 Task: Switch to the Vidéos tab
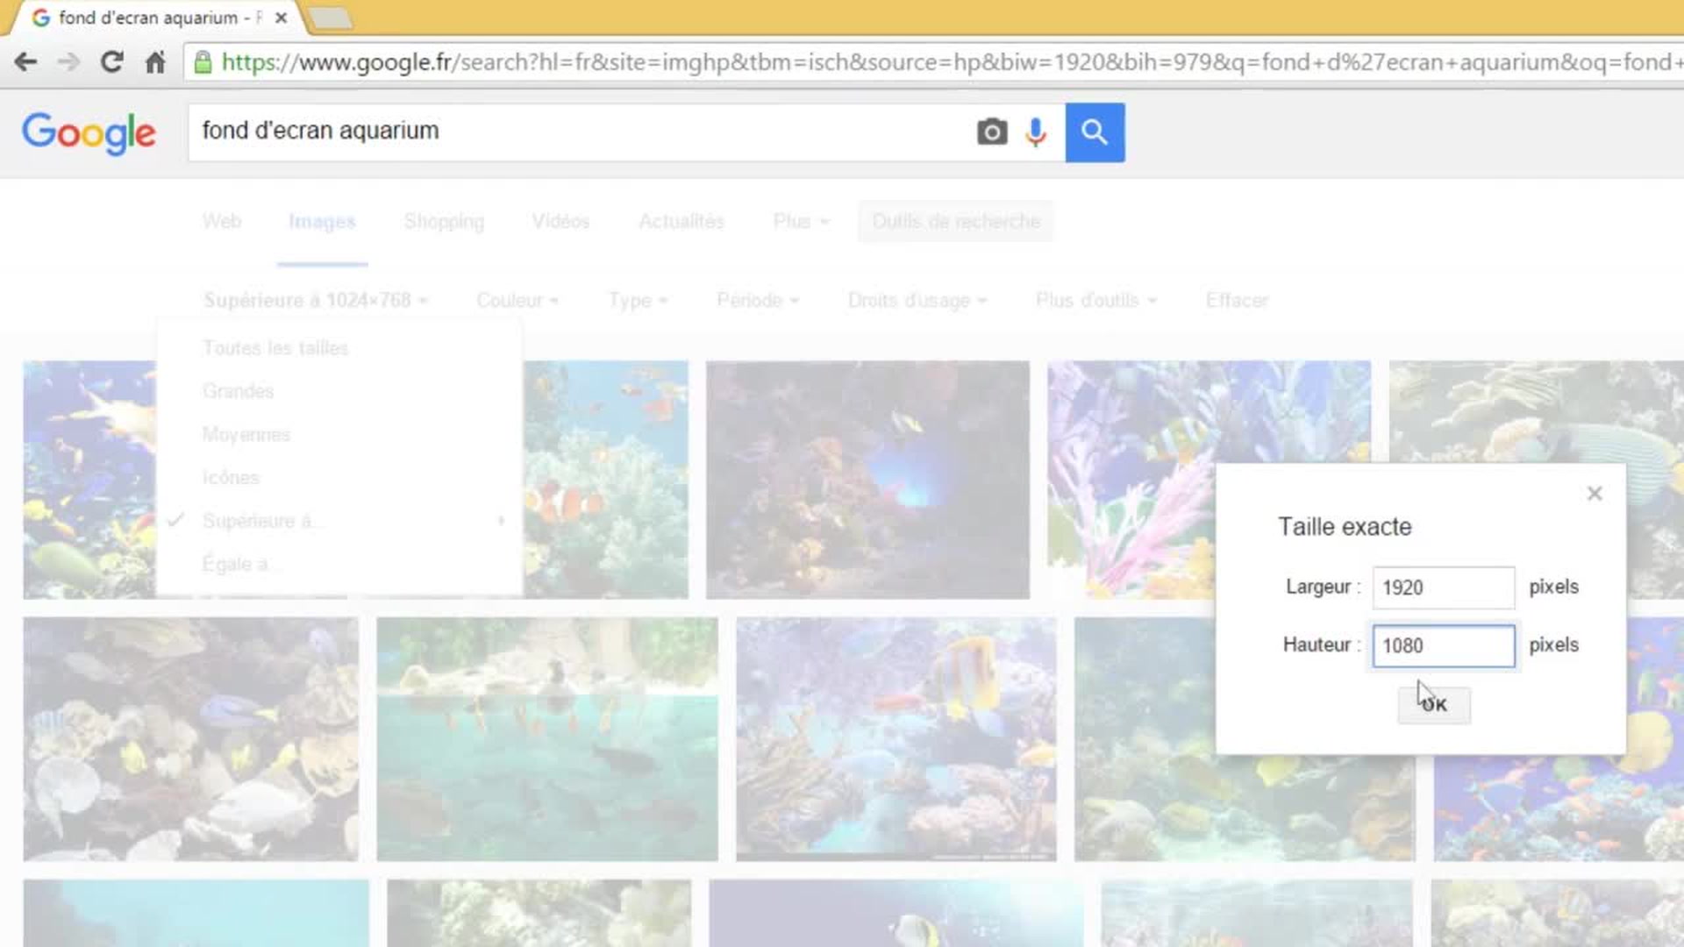click(x=560, y=222)
